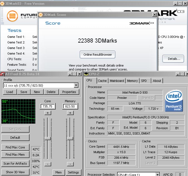The image size is (188, 176).
Task: Click the Set Clock button
Action: 15,129
